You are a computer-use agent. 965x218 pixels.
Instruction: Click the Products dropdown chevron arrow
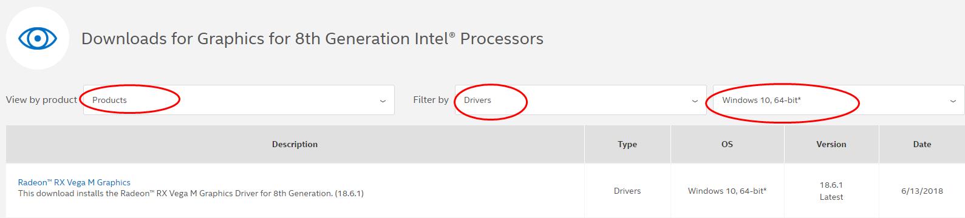point(383,101)
